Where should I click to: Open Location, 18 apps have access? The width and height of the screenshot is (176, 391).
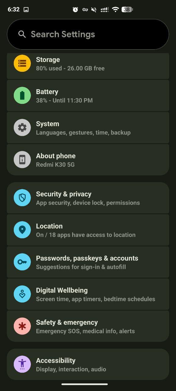pos(88,230)
